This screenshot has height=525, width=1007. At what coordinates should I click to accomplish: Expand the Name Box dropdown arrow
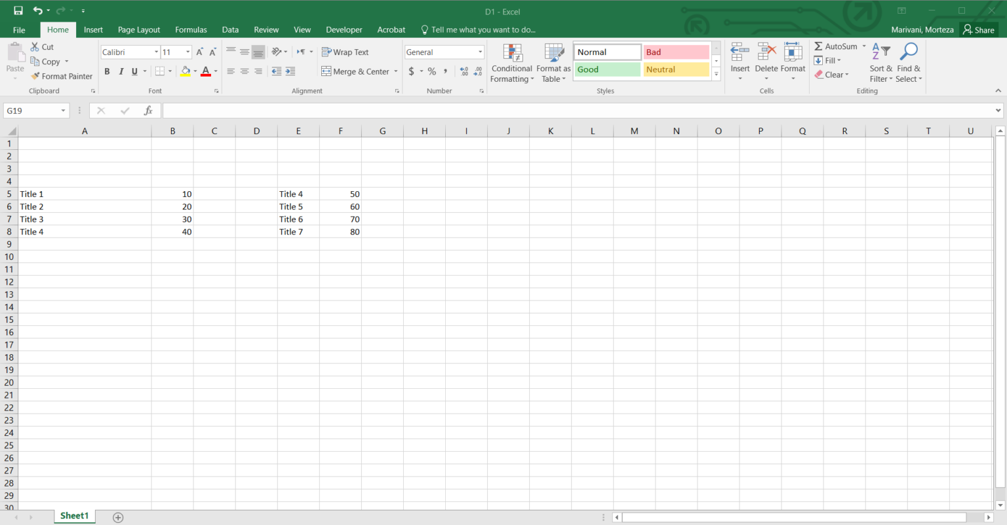[x=64, y=111]
